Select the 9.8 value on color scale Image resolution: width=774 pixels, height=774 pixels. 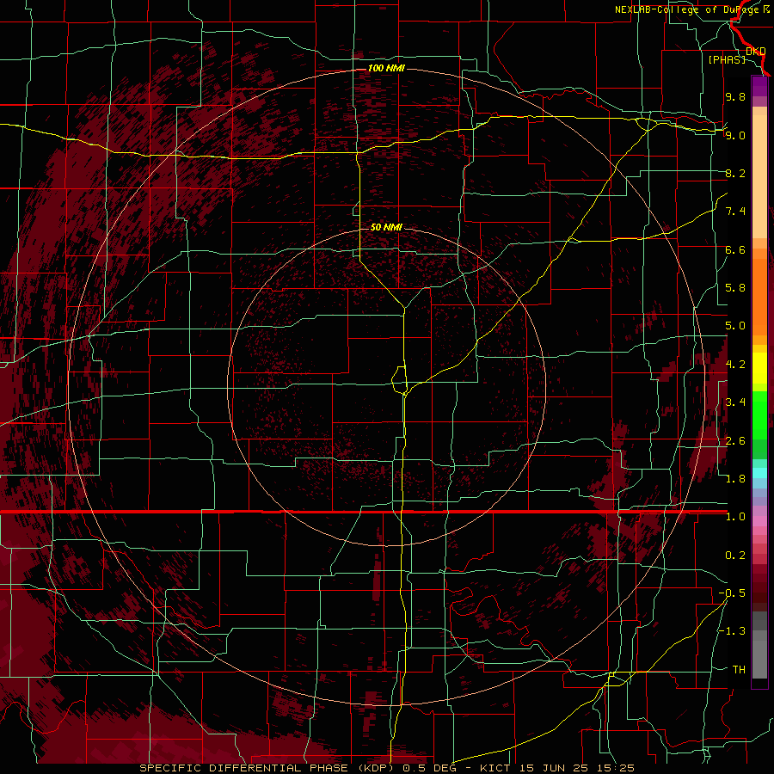point(735,96)
